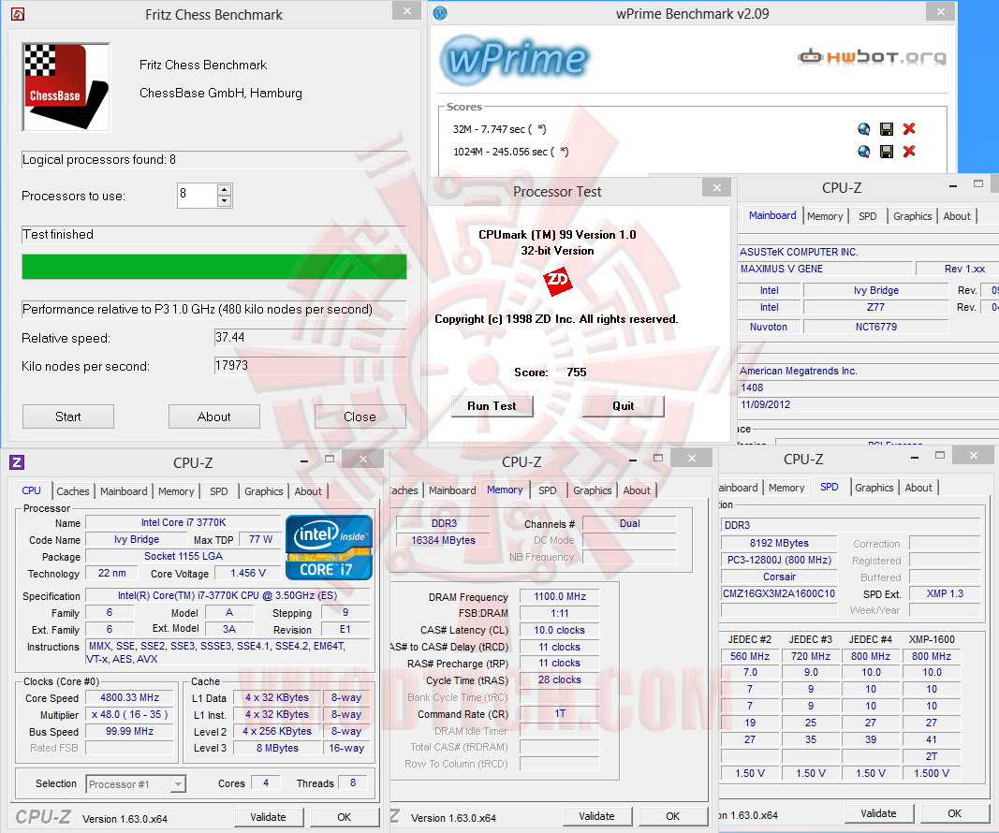The image size is (999, 833).
Task: Click the MAXIMUS V GENE model field
Action: tap(826, 269)
